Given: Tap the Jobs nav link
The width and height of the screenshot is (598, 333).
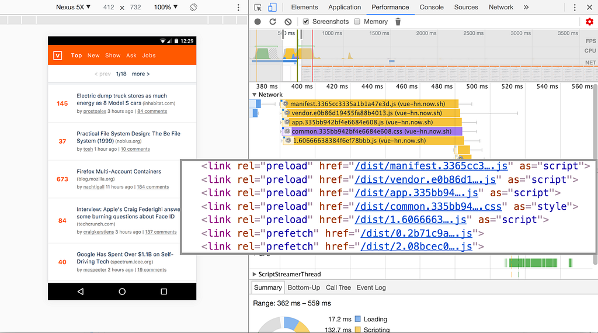Looking at the screenshot, I should pos(149,56).
